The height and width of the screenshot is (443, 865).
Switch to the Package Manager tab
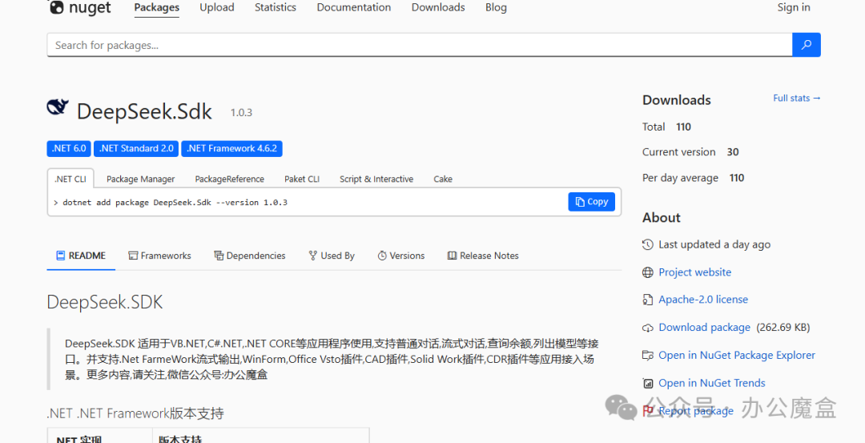(141, 179)
